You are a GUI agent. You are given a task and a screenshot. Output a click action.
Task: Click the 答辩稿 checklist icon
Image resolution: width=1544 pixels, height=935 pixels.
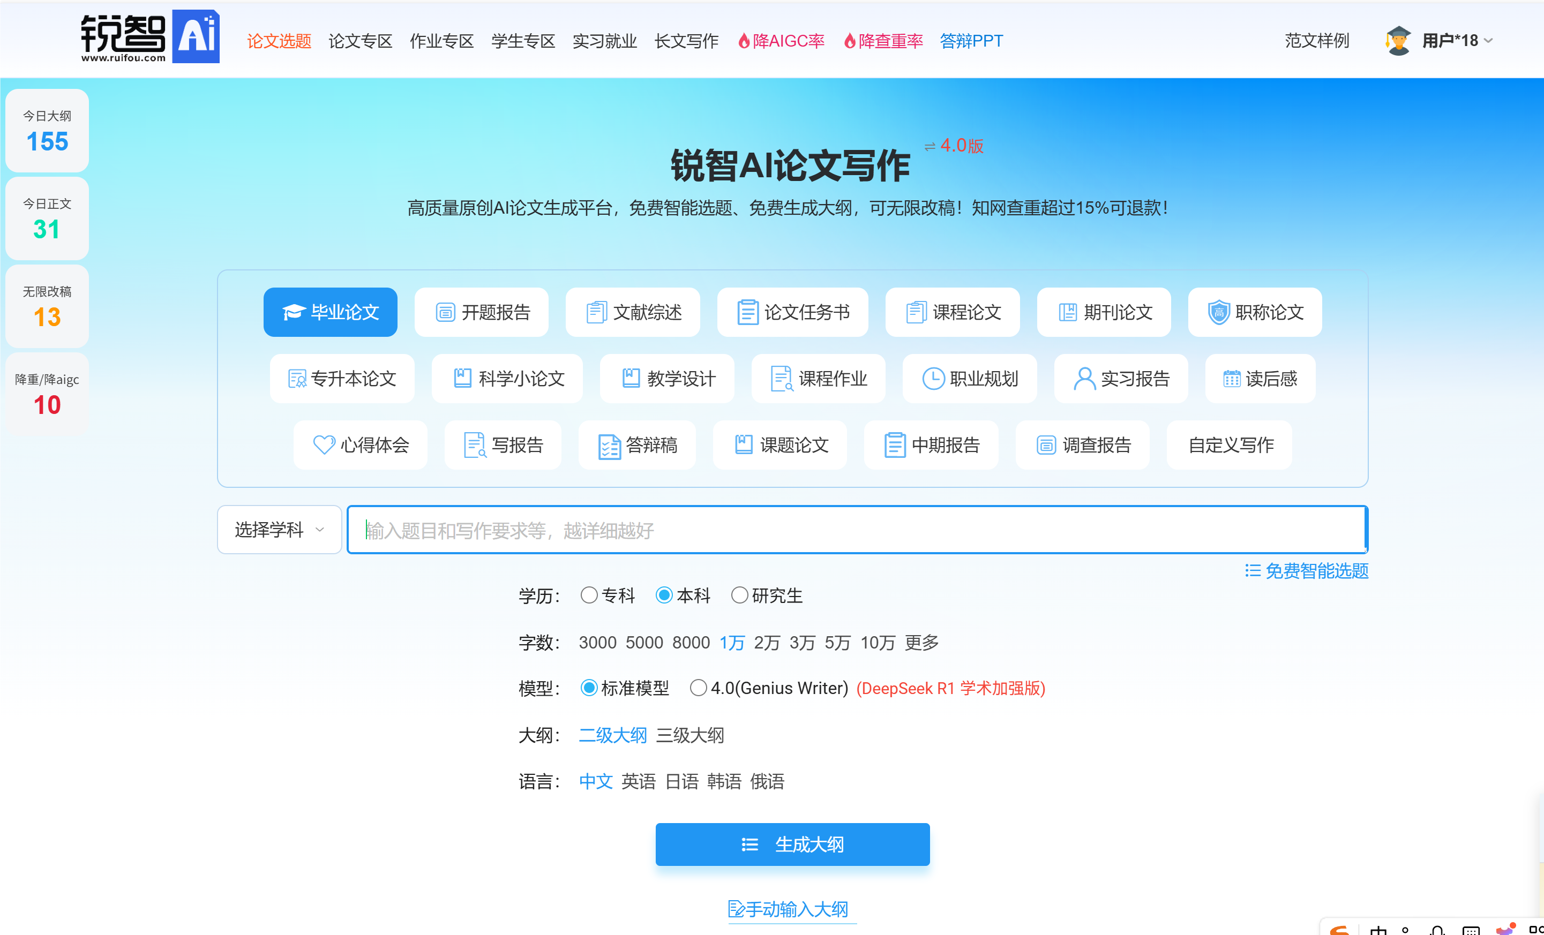(x=609, y=447)
